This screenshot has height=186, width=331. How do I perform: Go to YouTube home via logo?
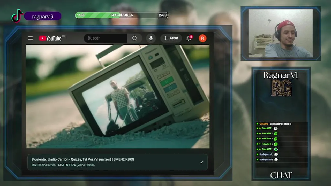point(50,38)
